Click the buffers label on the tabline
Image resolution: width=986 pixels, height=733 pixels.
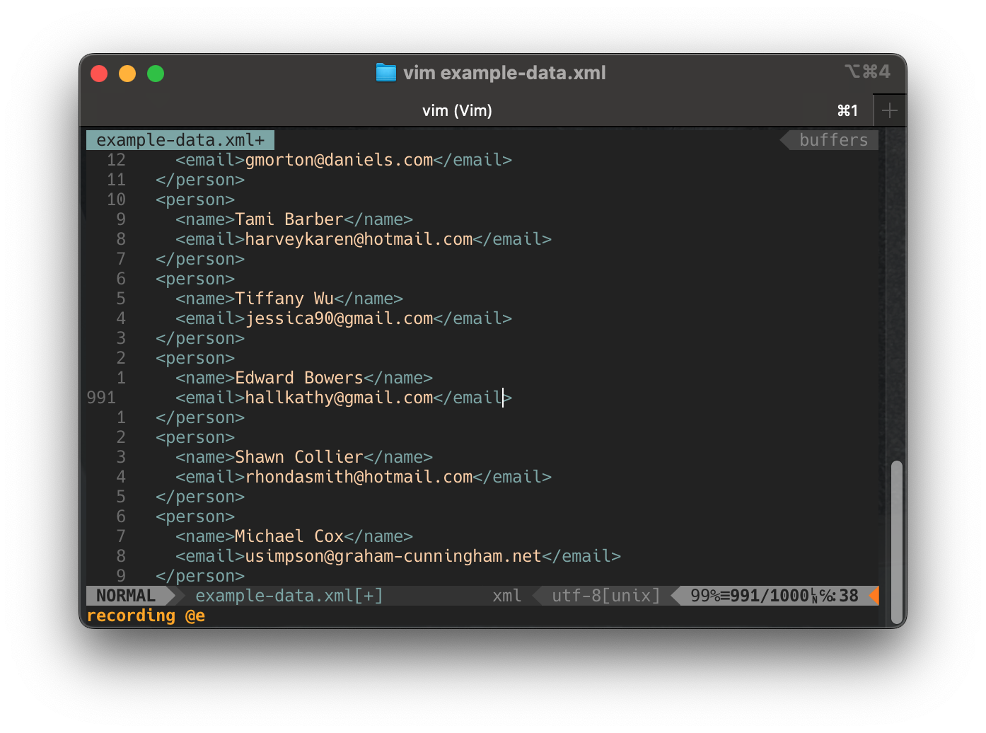pyautogui.click(x=833, y=139)
